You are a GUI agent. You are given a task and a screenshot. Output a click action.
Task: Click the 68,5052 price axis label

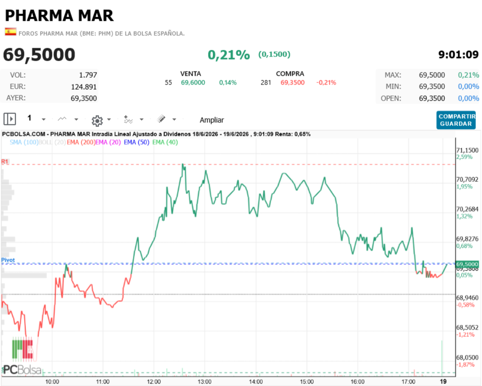pos(467,327)
